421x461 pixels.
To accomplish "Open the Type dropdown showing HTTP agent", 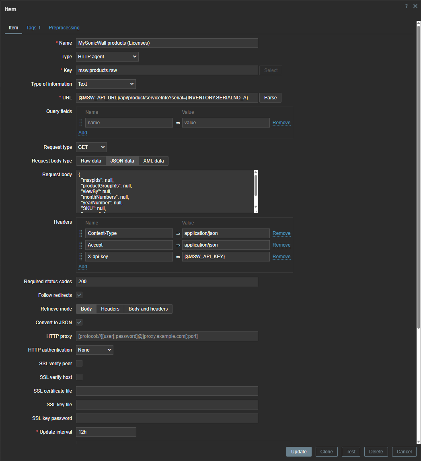I will 107,57.
